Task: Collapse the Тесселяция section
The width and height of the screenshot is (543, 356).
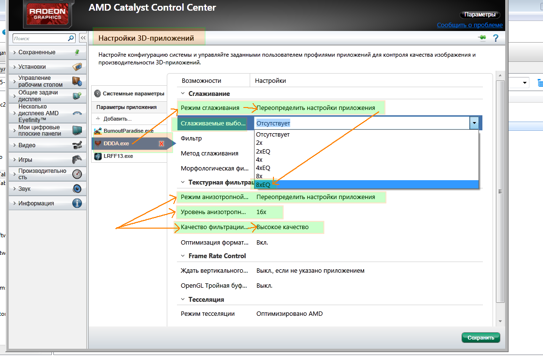Action: point(183,300)
